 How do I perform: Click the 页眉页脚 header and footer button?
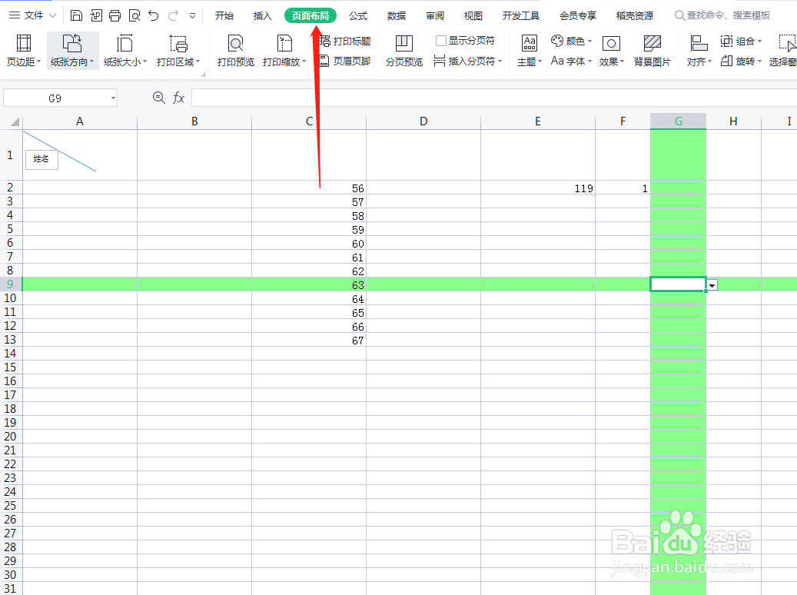[x=345, y=61]
